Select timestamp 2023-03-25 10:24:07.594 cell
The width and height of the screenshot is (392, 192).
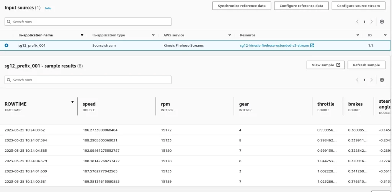tap(26, 140)
